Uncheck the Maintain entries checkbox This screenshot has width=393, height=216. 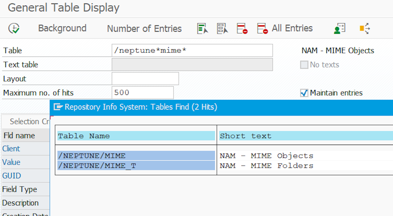[304, 93]
